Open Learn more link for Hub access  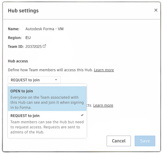point(104,70)
